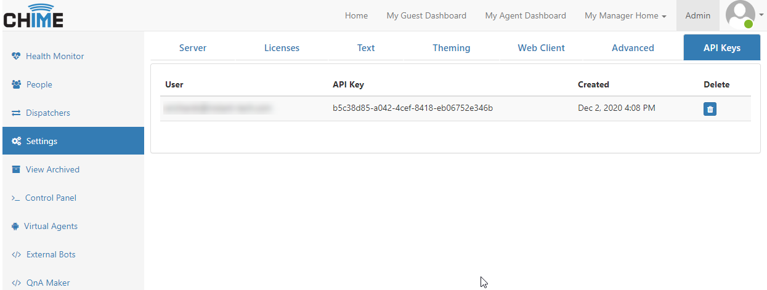Click the Settings gears icon
The image size is (767, 290).
16,142
